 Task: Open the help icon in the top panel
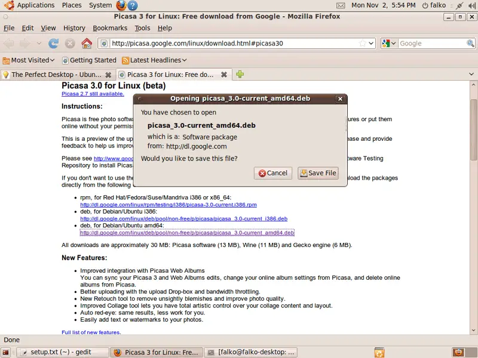133,5
